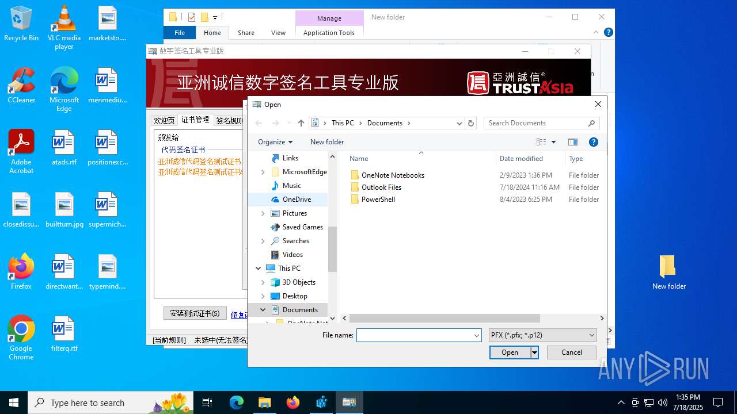Image resolution: width=737 pixels, height=414 pixels.
Task: Click in the File name input field
Action: coord(414,335)
